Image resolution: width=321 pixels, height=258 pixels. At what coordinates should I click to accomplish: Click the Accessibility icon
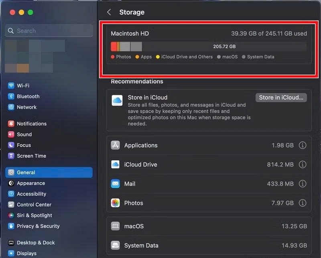[11, 194]
